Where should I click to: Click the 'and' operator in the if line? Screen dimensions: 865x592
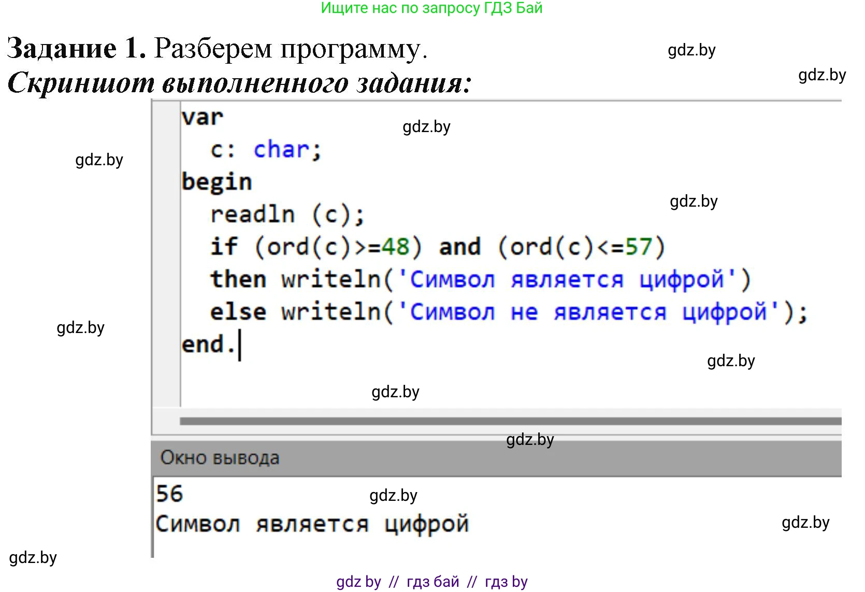pyautogui.click(x=460, y=247)
